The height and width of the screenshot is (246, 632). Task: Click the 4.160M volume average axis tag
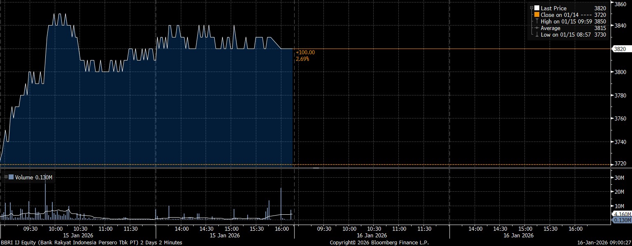click(x=622, y=214)
